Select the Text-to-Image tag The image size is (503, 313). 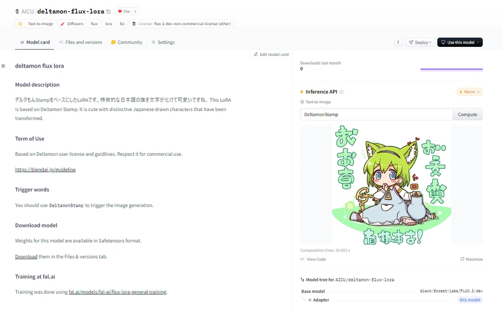click(36, 24)
